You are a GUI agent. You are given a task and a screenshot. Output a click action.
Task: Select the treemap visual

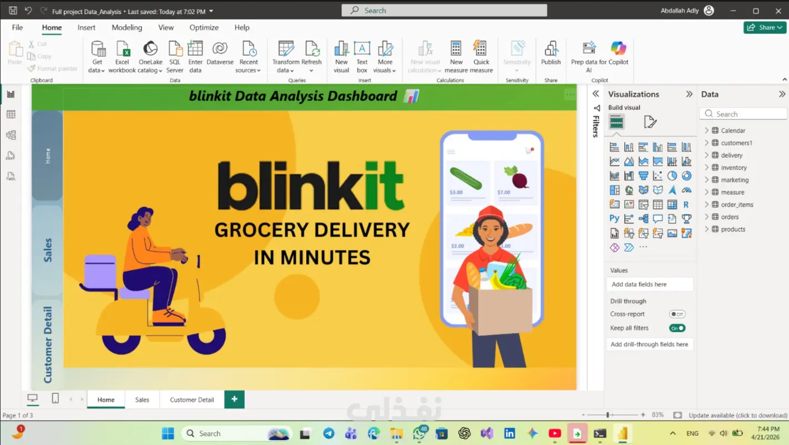click(x=614, y=190)
